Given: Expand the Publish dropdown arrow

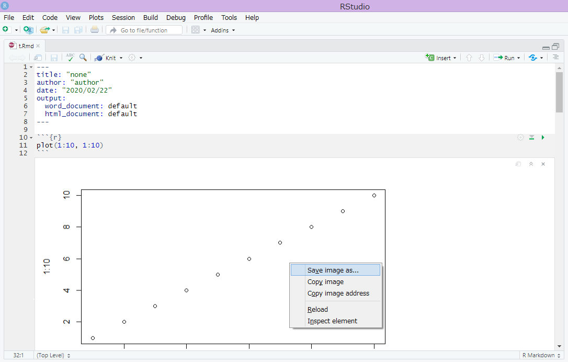Looking at the screenshot, I should [541, 58].
